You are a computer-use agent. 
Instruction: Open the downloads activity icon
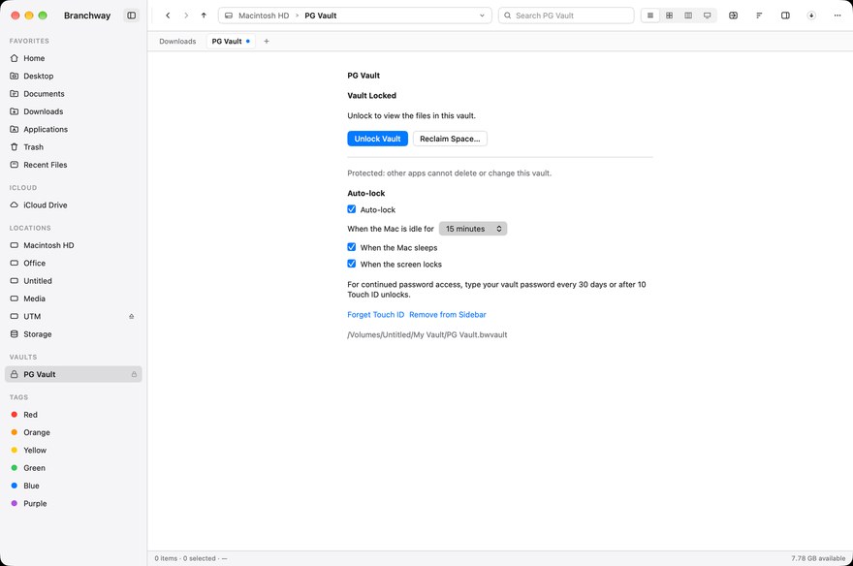click(811, 16)
